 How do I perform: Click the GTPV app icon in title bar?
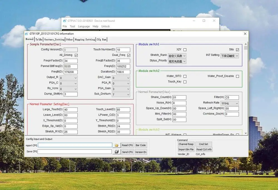point(64,21)
